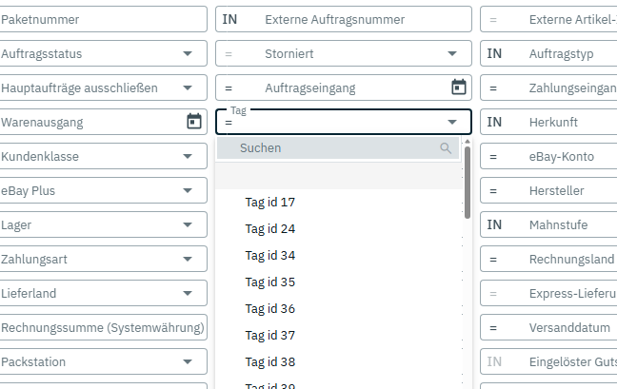
Task: Select Tag id 17 from the list
Action: [270, 202]
